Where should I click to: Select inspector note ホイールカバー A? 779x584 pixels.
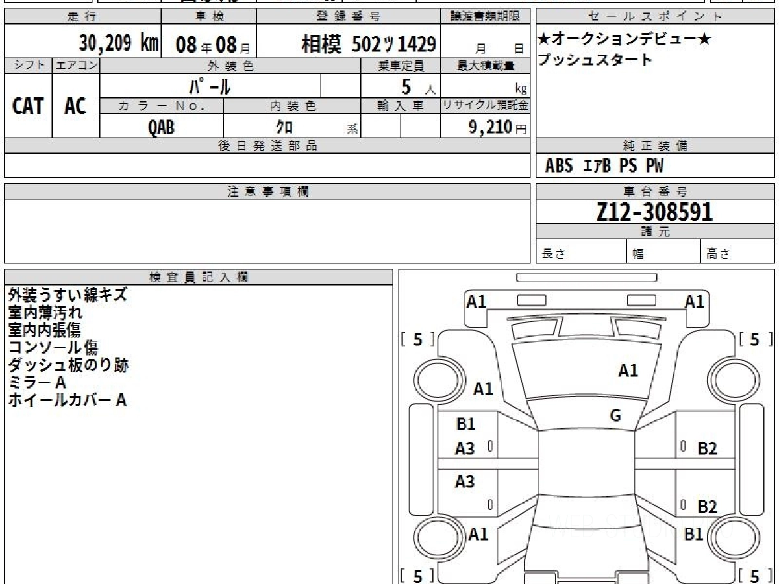point(67,400)
